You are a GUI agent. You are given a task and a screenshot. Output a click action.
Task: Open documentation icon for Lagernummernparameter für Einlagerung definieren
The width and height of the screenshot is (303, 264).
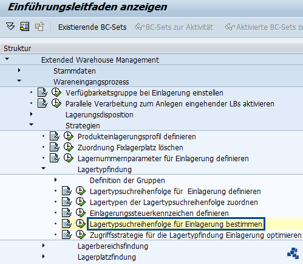tap(55, 158)
